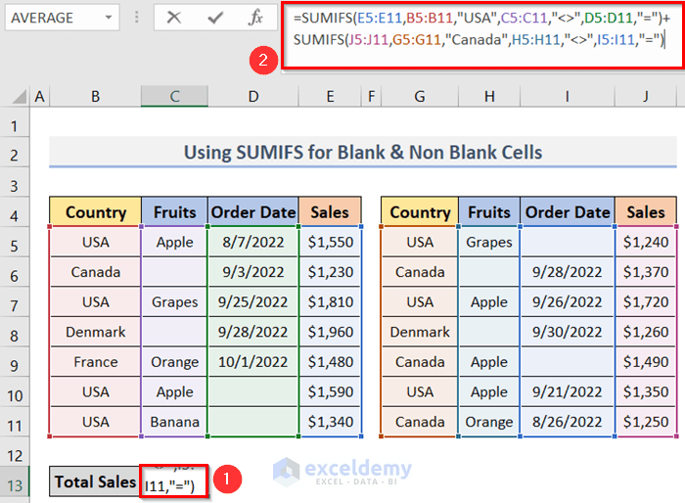Select column J header
The image size is (685, 503).
[x=645, y=96]
